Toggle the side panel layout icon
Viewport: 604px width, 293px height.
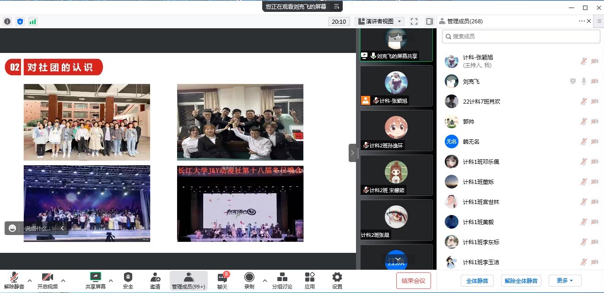(429, 21)
